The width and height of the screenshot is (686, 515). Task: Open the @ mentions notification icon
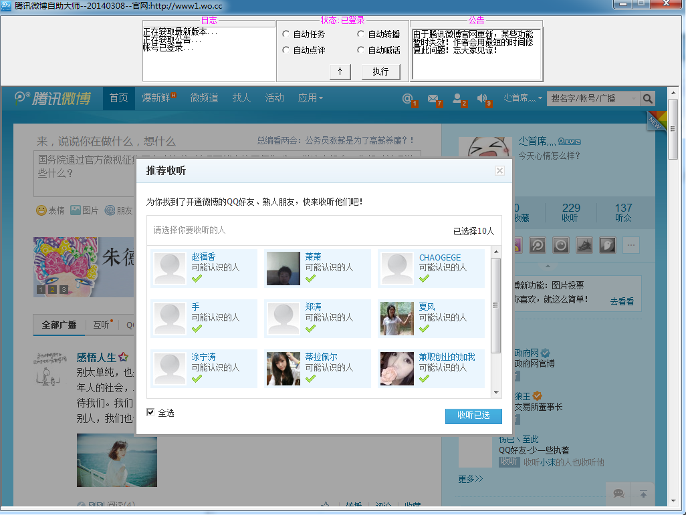407,98
